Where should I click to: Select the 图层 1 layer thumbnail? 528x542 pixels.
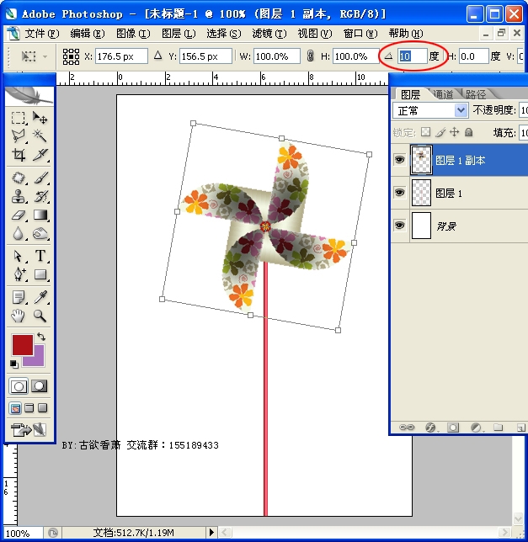tap(421, 193)
